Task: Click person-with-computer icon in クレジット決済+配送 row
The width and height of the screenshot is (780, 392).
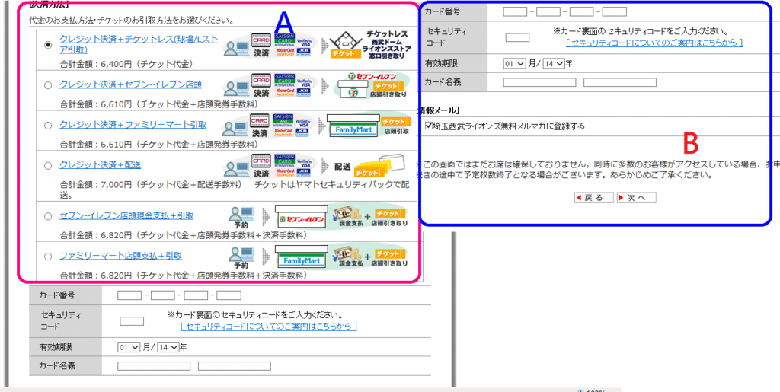Action: (236, 169)
